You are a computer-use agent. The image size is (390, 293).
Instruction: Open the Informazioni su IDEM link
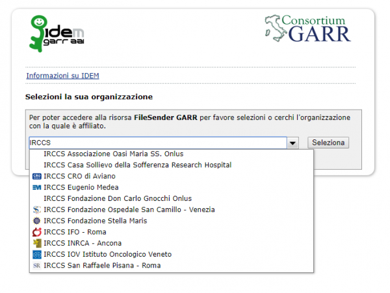pyautogui.click(x=62, y=76)
